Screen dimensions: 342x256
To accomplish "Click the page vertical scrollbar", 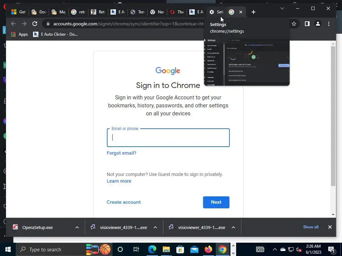I will point(333,116).
